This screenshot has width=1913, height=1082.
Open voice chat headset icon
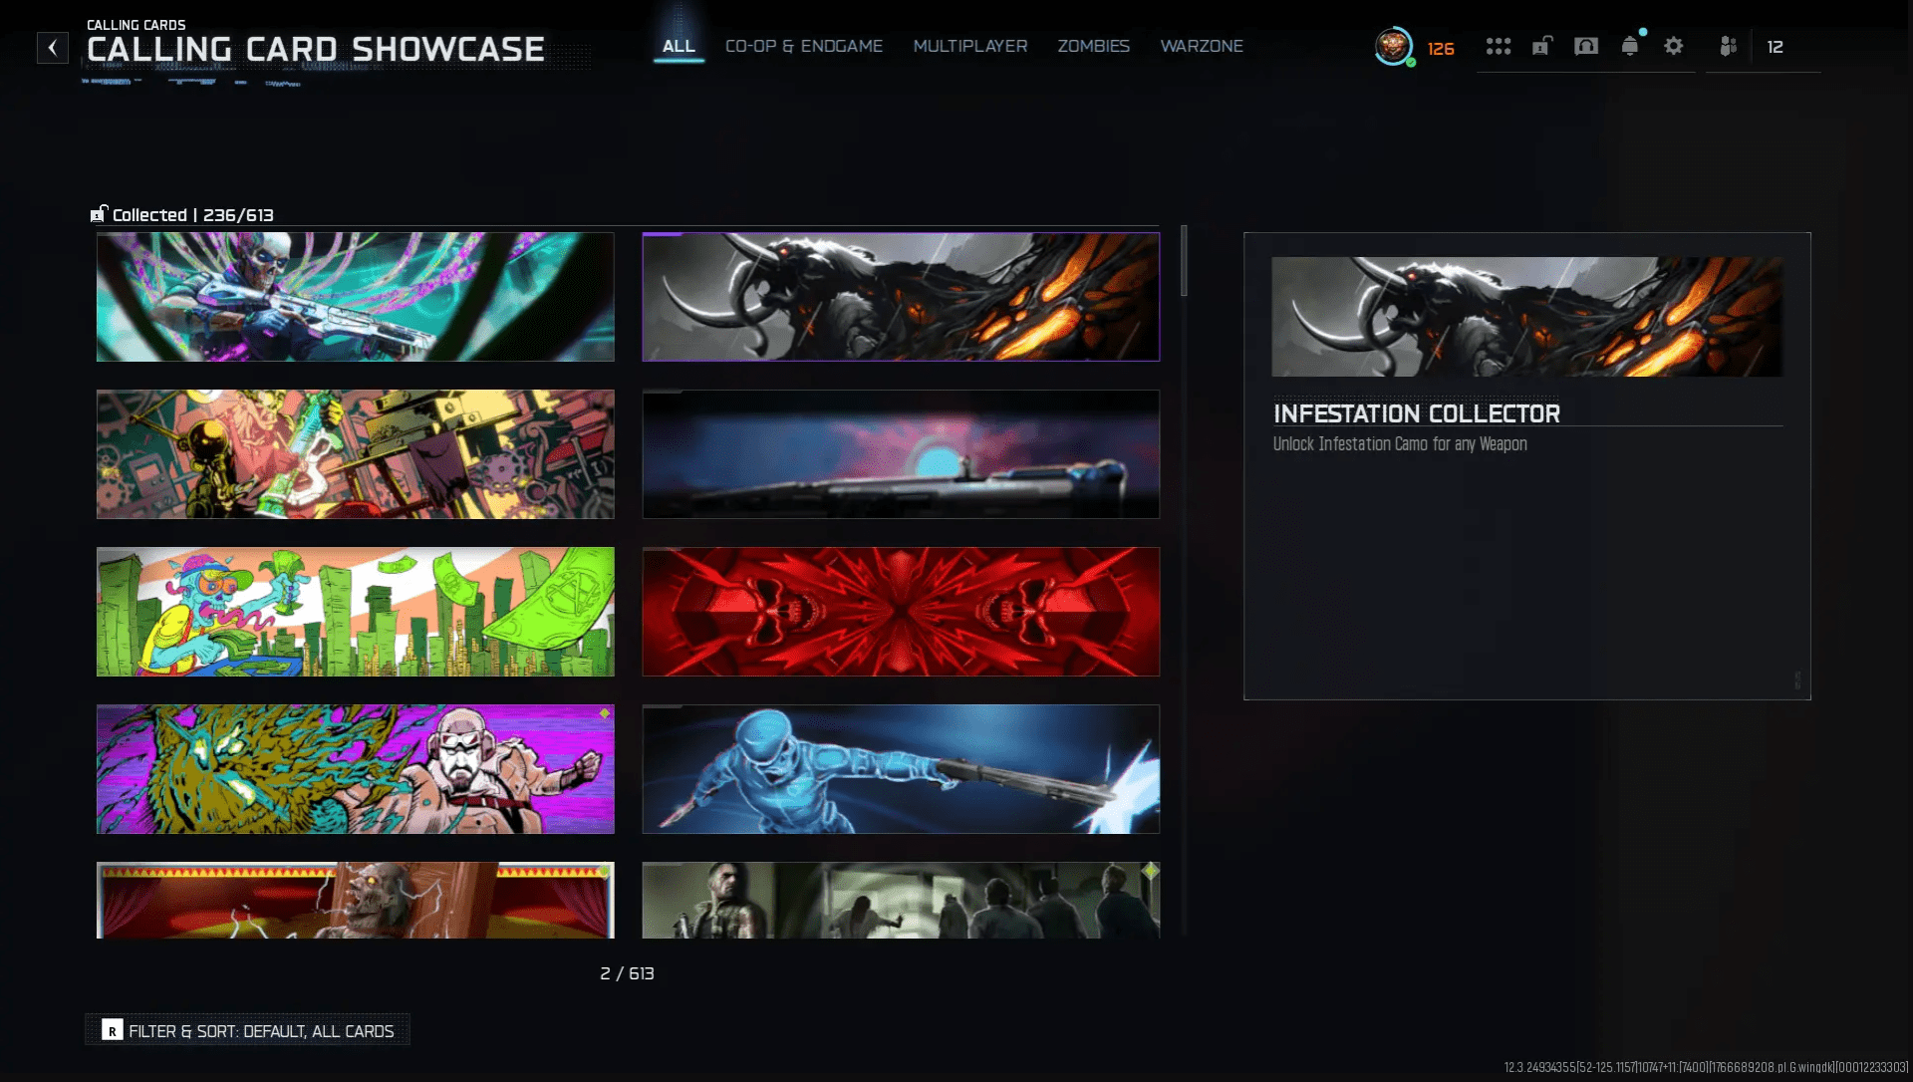click(x=1585, y=47)
